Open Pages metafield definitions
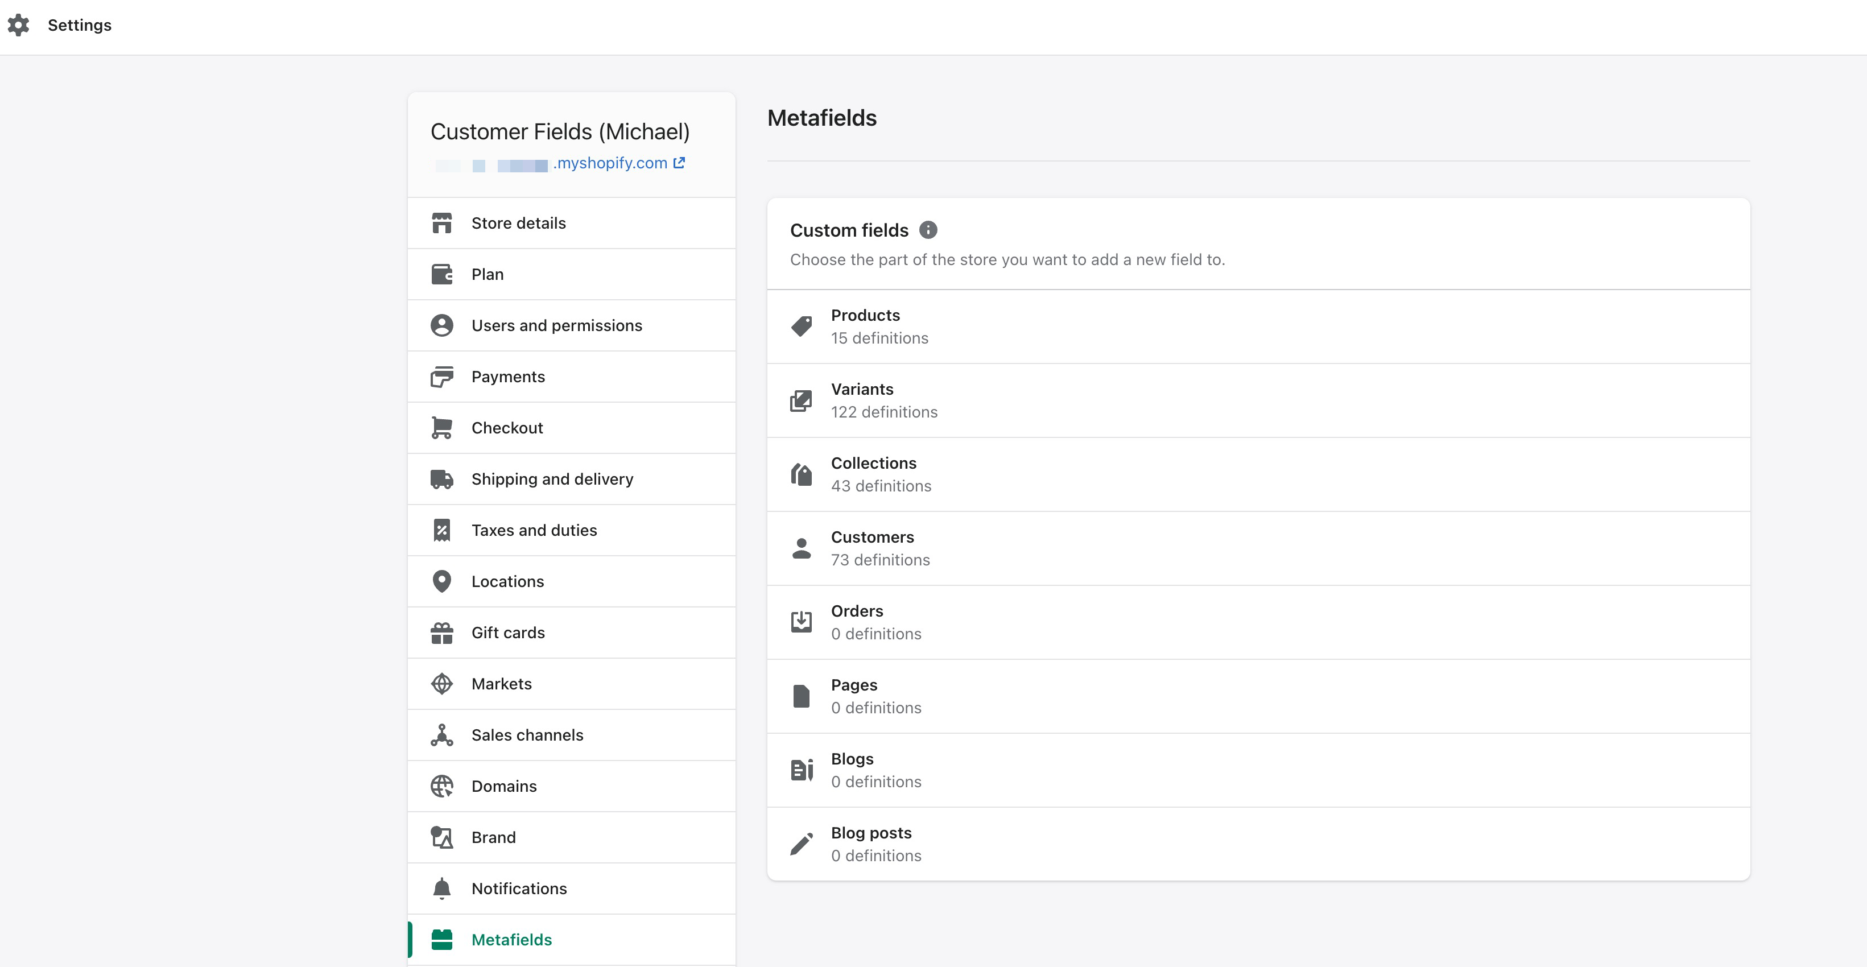 click(1258, 696)
